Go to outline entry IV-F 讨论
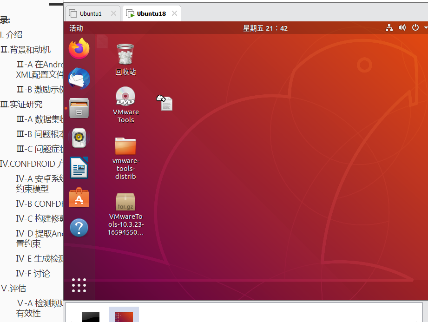 click(x=33, y=273)
